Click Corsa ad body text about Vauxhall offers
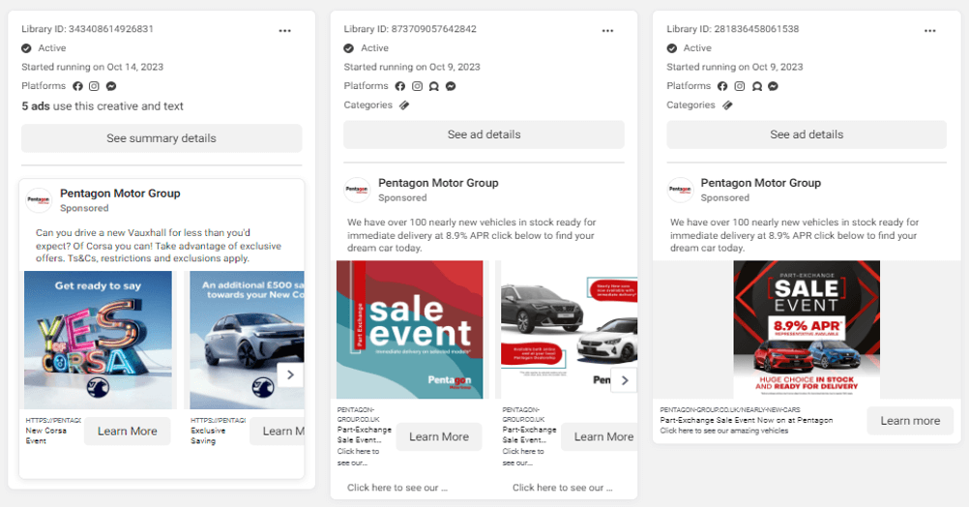 click(159, 246)
